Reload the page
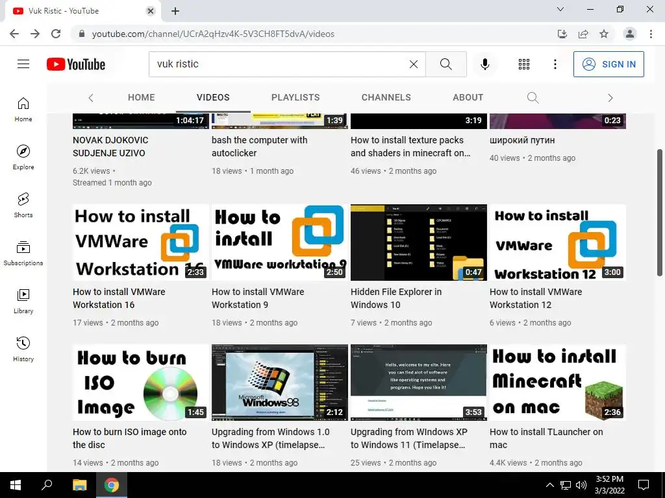 coord(56,34)
